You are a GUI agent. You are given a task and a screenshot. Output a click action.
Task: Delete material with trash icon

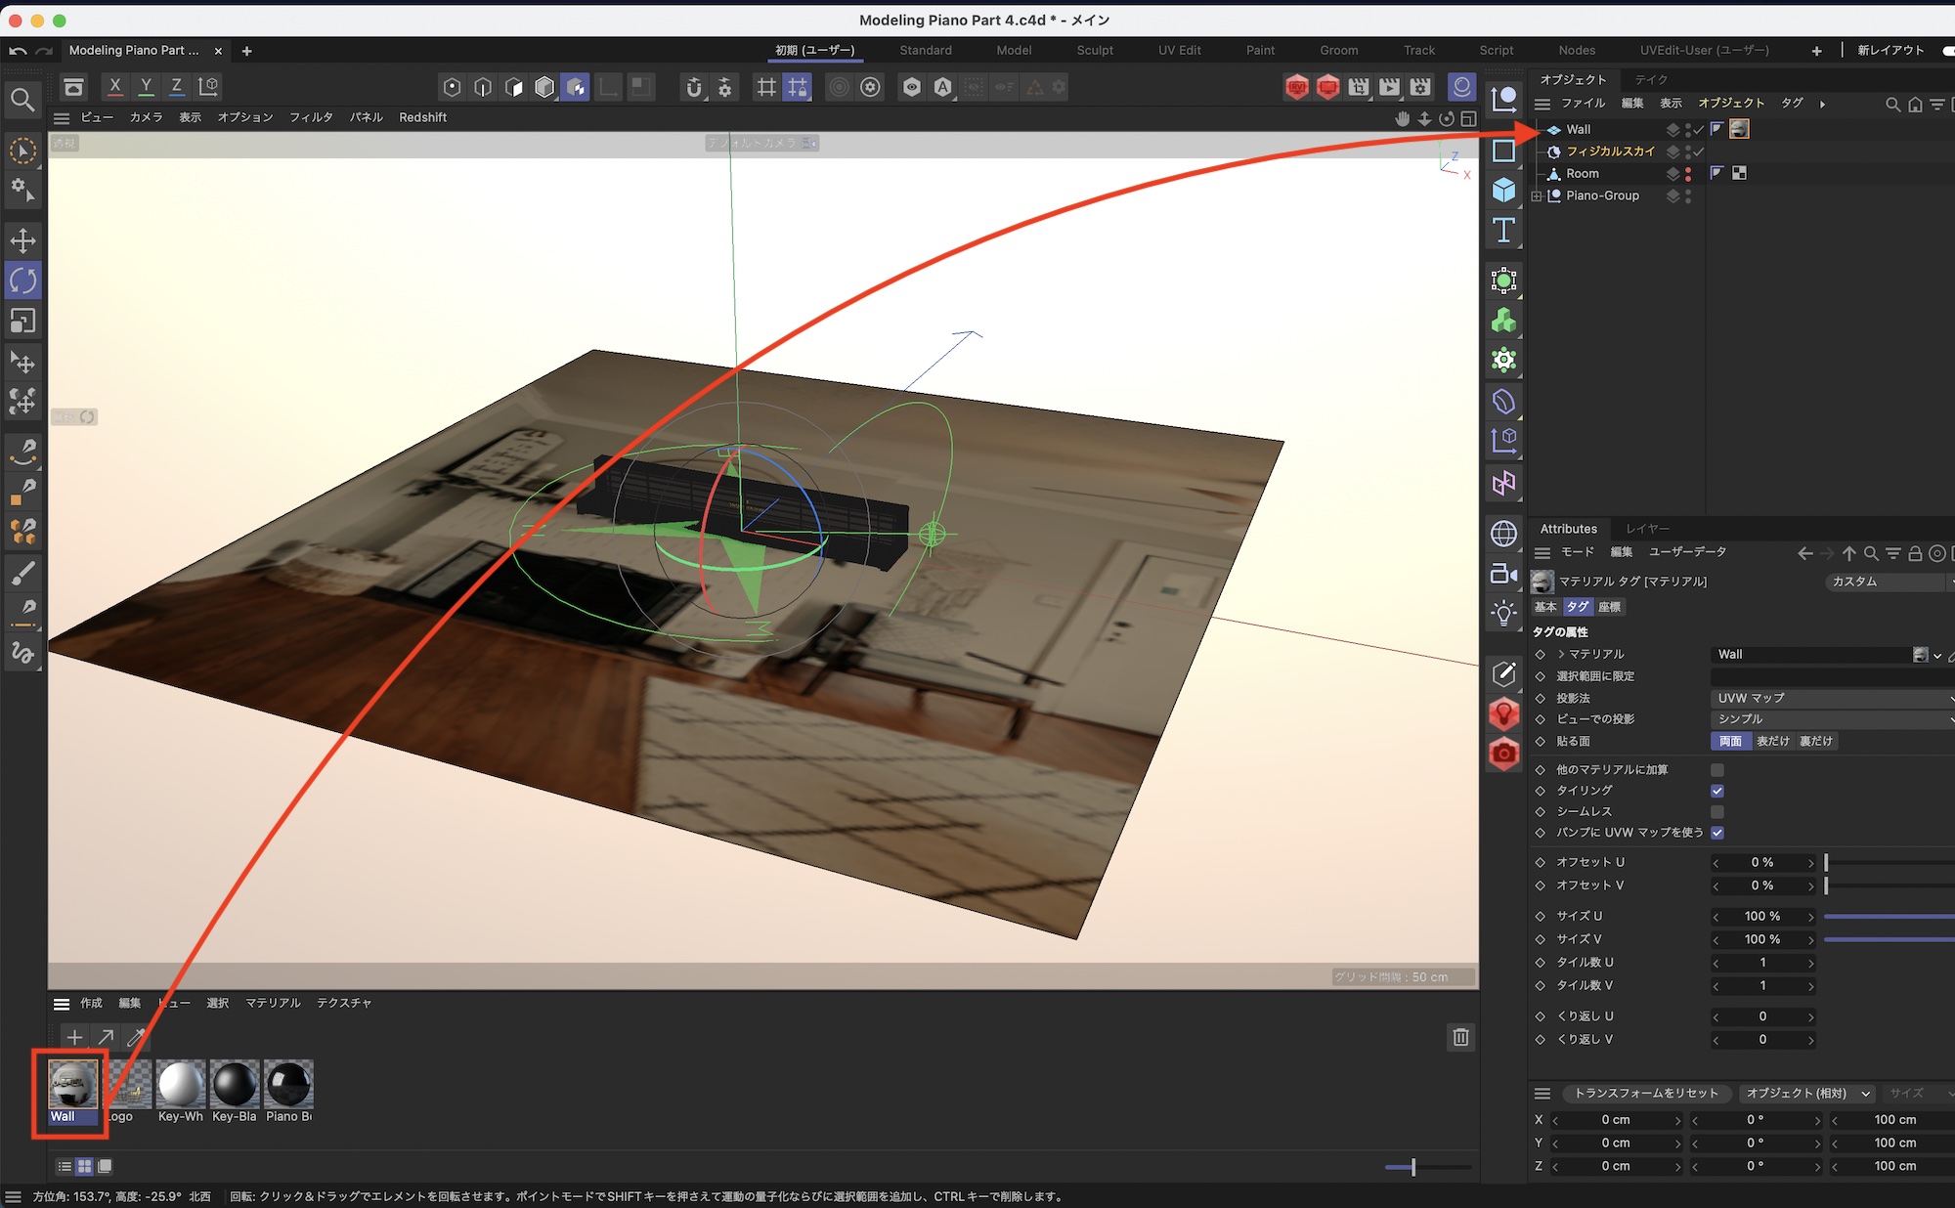coord(1460,1037)
